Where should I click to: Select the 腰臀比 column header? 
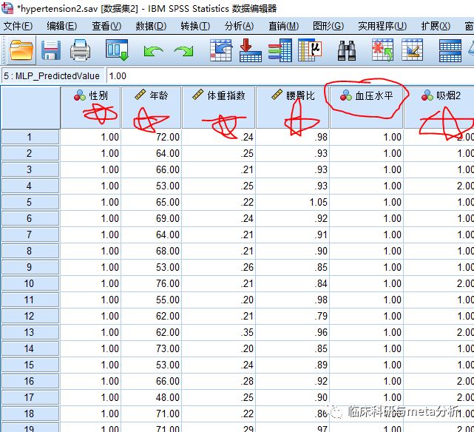292,107
